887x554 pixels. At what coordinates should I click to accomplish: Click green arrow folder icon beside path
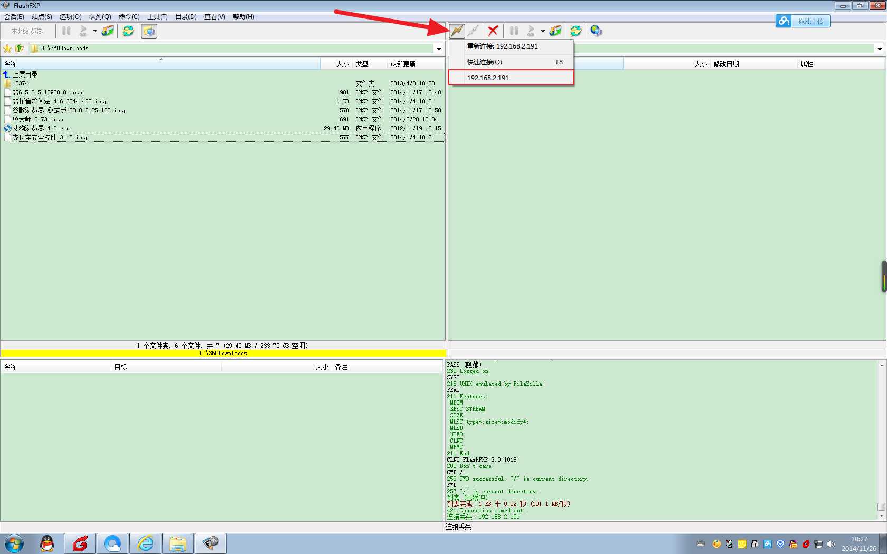pos(20,49)
